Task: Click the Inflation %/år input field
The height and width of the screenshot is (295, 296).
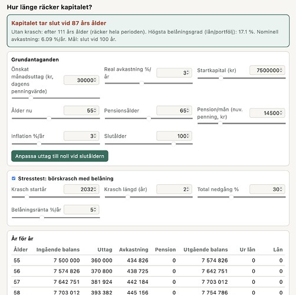Action: pos(81,136)
